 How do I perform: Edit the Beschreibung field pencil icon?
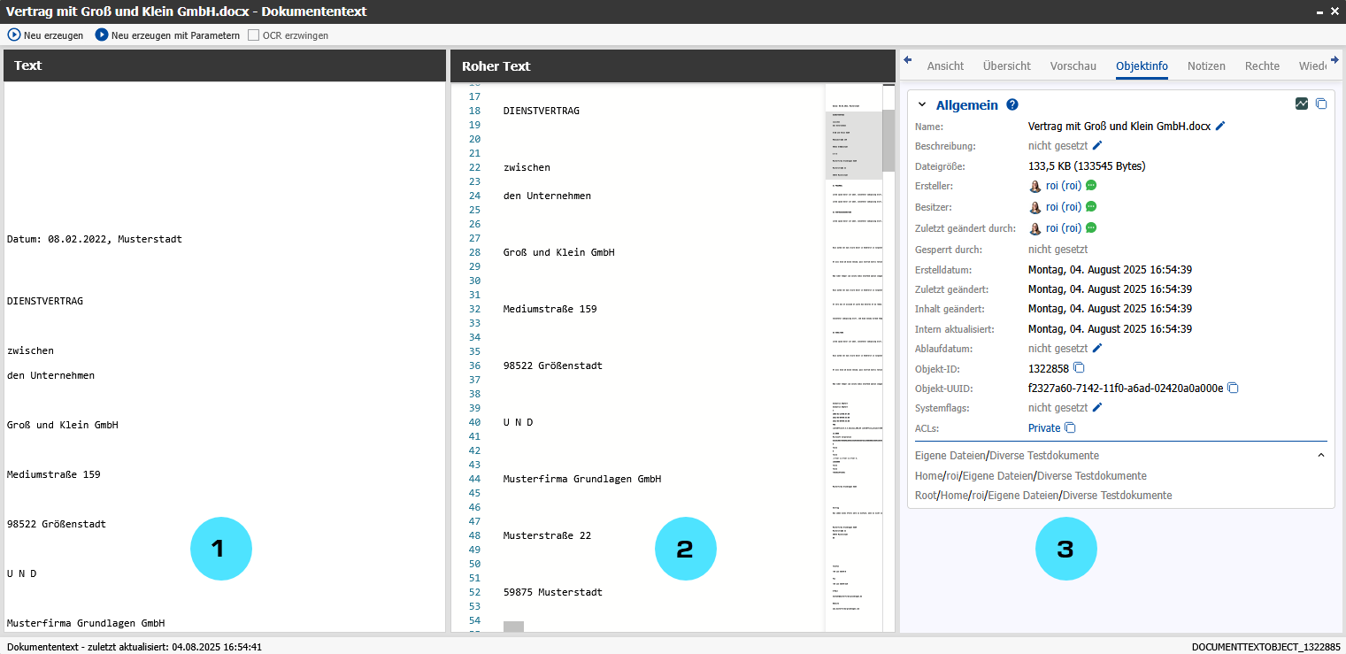1097,145
